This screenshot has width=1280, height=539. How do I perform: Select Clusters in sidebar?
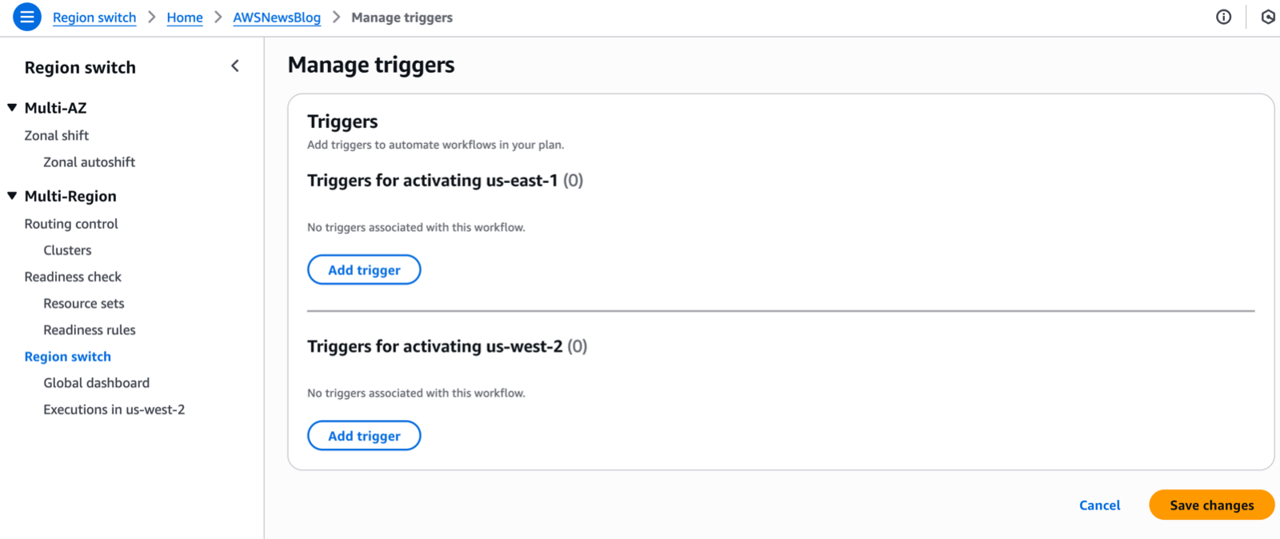point(68,250)
